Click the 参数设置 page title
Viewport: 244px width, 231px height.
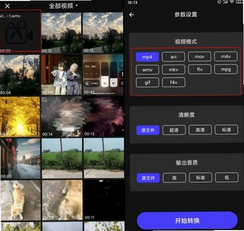(186, 14)
